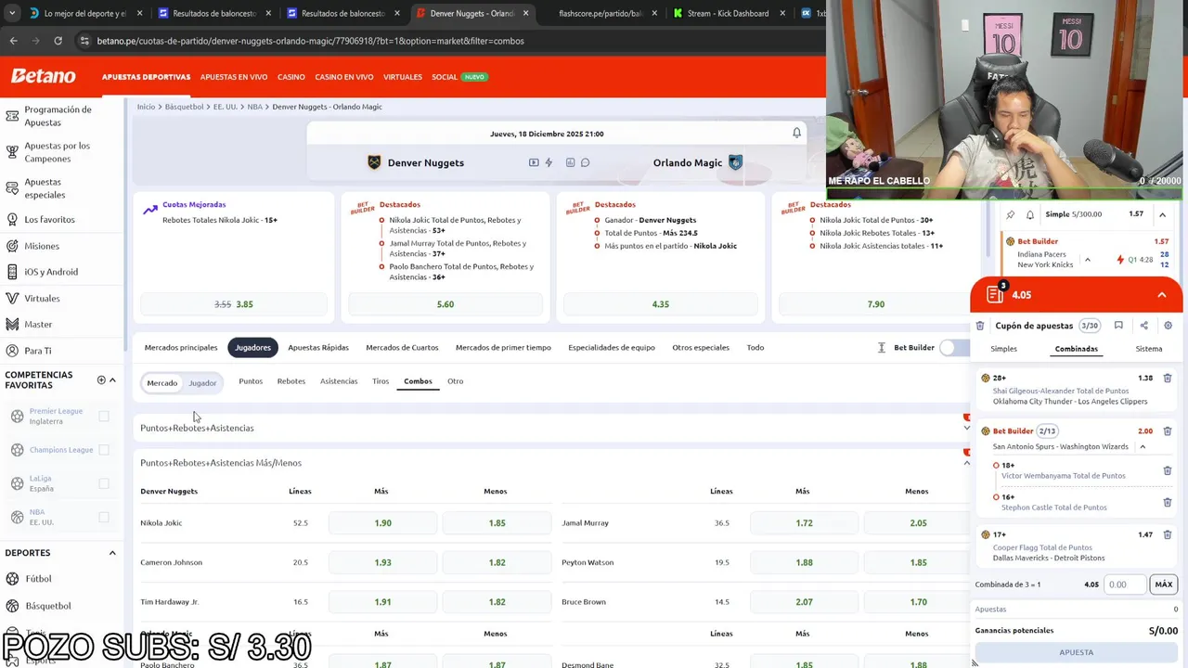The height and width of the screenshot is (668, 1188).
Task: Select the Jugador view toggle
Action: (x=202, y=382)
